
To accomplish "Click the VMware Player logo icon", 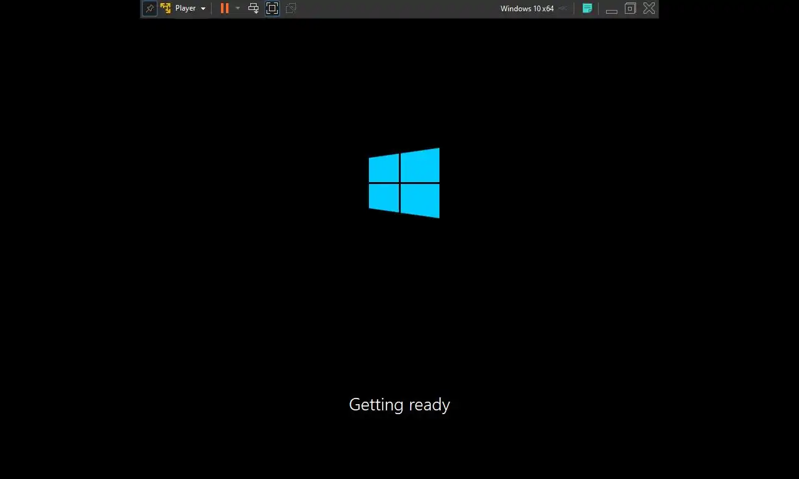I will [165, 8].
